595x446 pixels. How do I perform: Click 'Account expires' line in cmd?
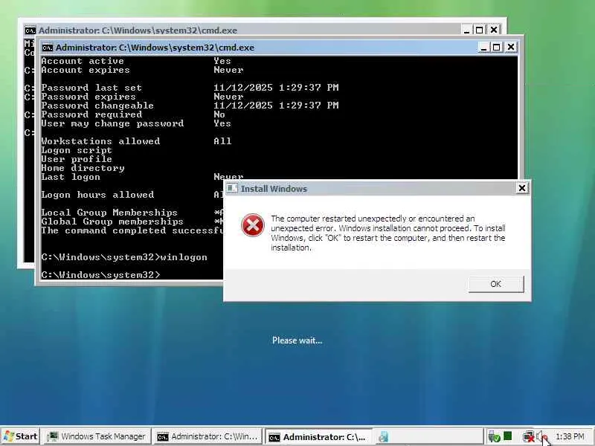[x=142, y=70]
